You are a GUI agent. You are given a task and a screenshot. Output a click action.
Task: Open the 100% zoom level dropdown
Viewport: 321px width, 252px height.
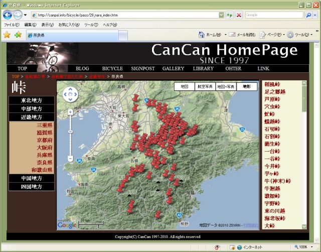[312, 247]
